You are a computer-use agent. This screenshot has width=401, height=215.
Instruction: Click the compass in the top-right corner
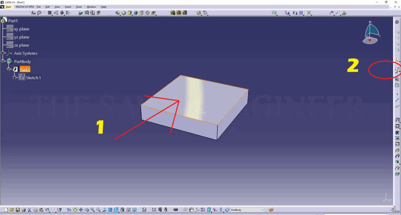[372, 32]
